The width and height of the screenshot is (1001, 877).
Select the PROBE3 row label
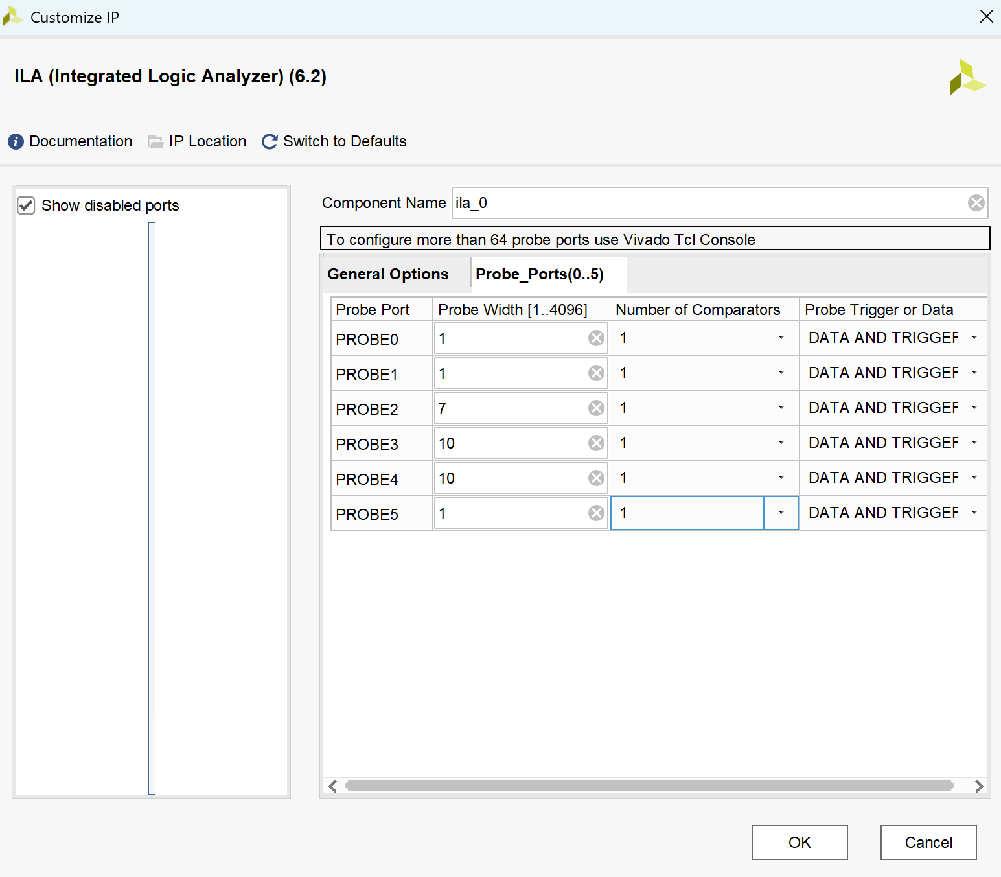coord(367,444)
